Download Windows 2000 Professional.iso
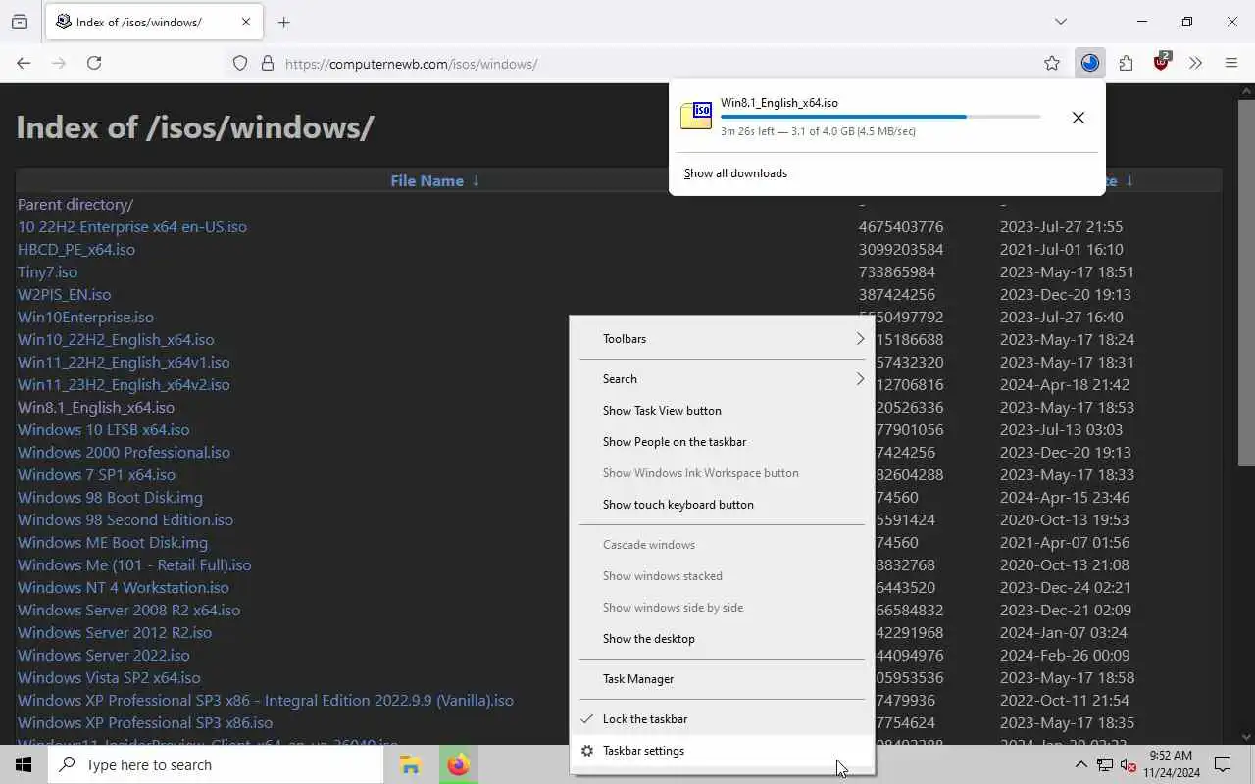 pyautogui.click(x=124, y=452)
